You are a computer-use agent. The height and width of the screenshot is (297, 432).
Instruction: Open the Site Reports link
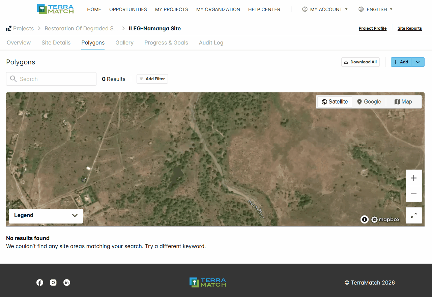[x=410, y=28]
